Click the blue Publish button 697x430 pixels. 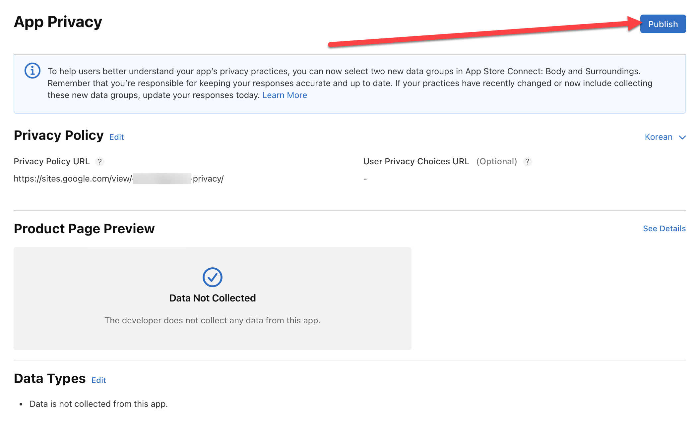(663, 24)
